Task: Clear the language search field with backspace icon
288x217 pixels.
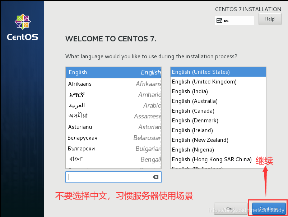Action: [155, 177]
